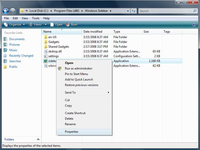Open Documents in Favorite Links
The width and height of the screenshot is (200, 150).
point(17,39)
